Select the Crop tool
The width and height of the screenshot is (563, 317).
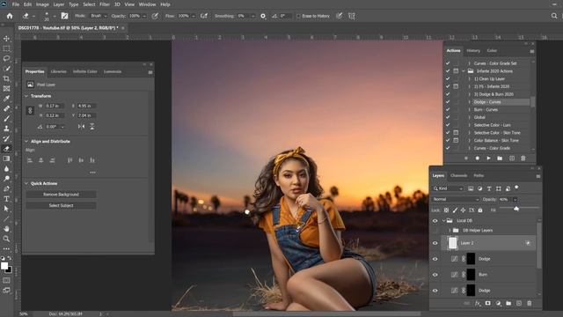(6, 78)
